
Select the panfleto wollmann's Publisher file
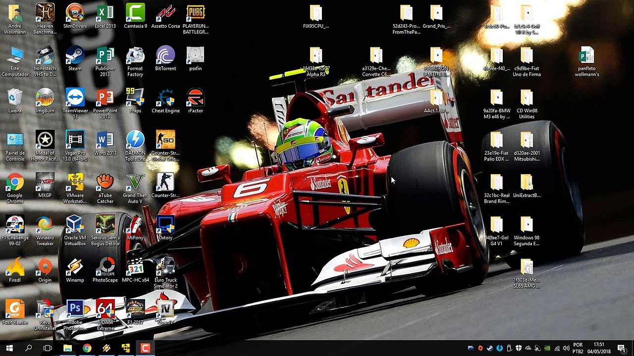(x=587, y=61)
